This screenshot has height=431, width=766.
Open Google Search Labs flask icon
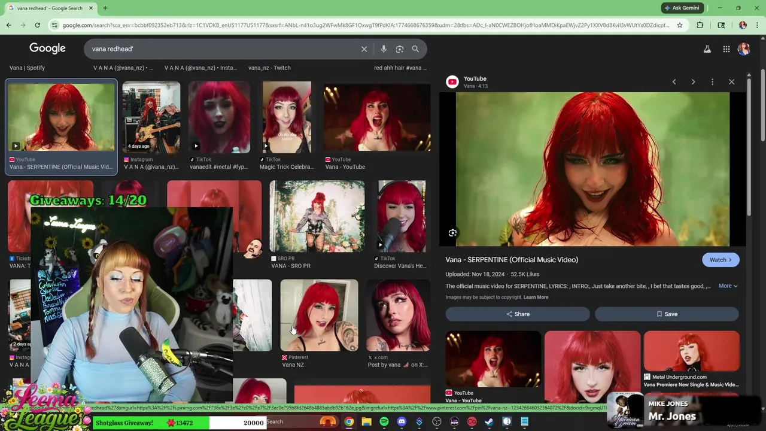click(707, 49)
